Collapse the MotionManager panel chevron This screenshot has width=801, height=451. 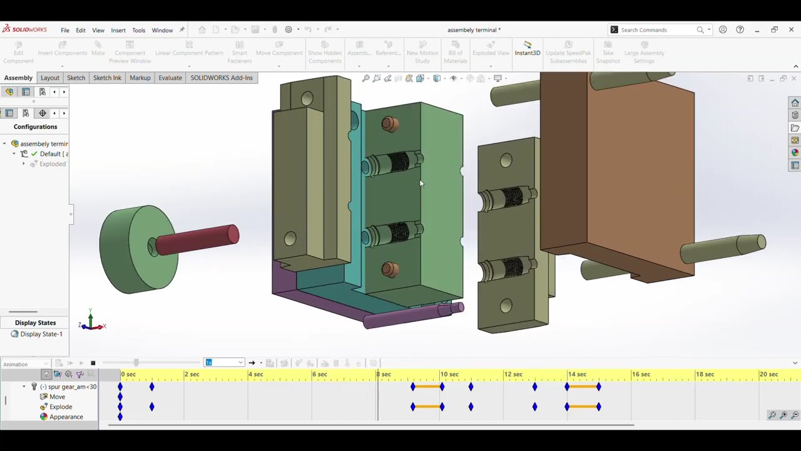[795, 363]
